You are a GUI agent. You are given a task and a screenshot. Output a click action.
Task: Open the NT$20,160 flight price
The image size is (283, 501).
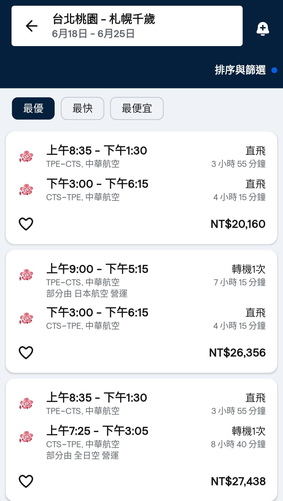[x=238, y=224]
